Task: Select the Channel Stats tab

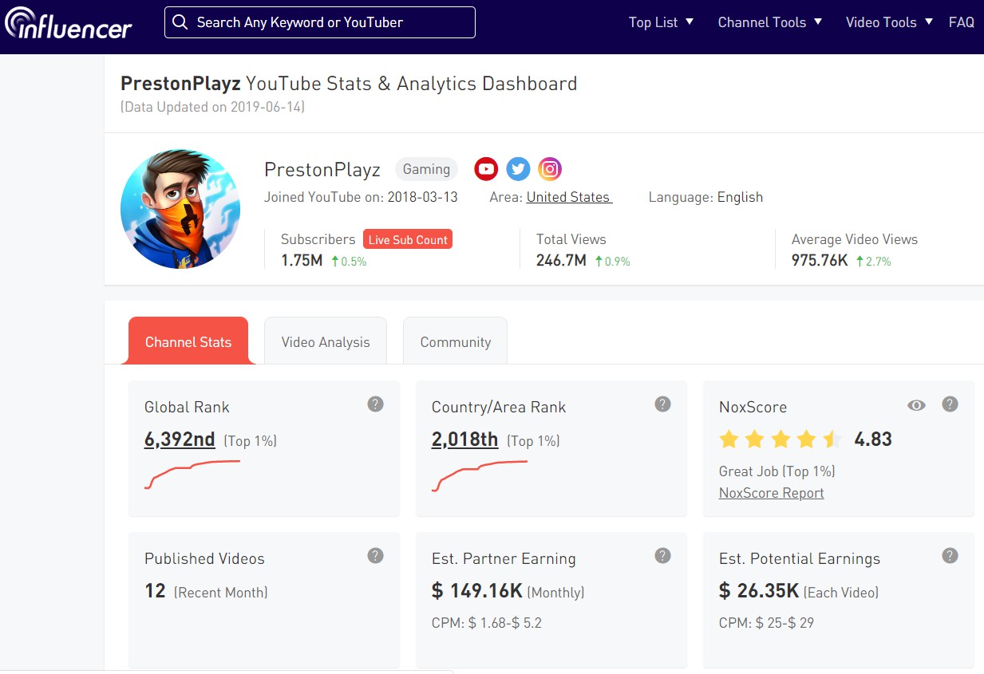Action: (188, 341)
